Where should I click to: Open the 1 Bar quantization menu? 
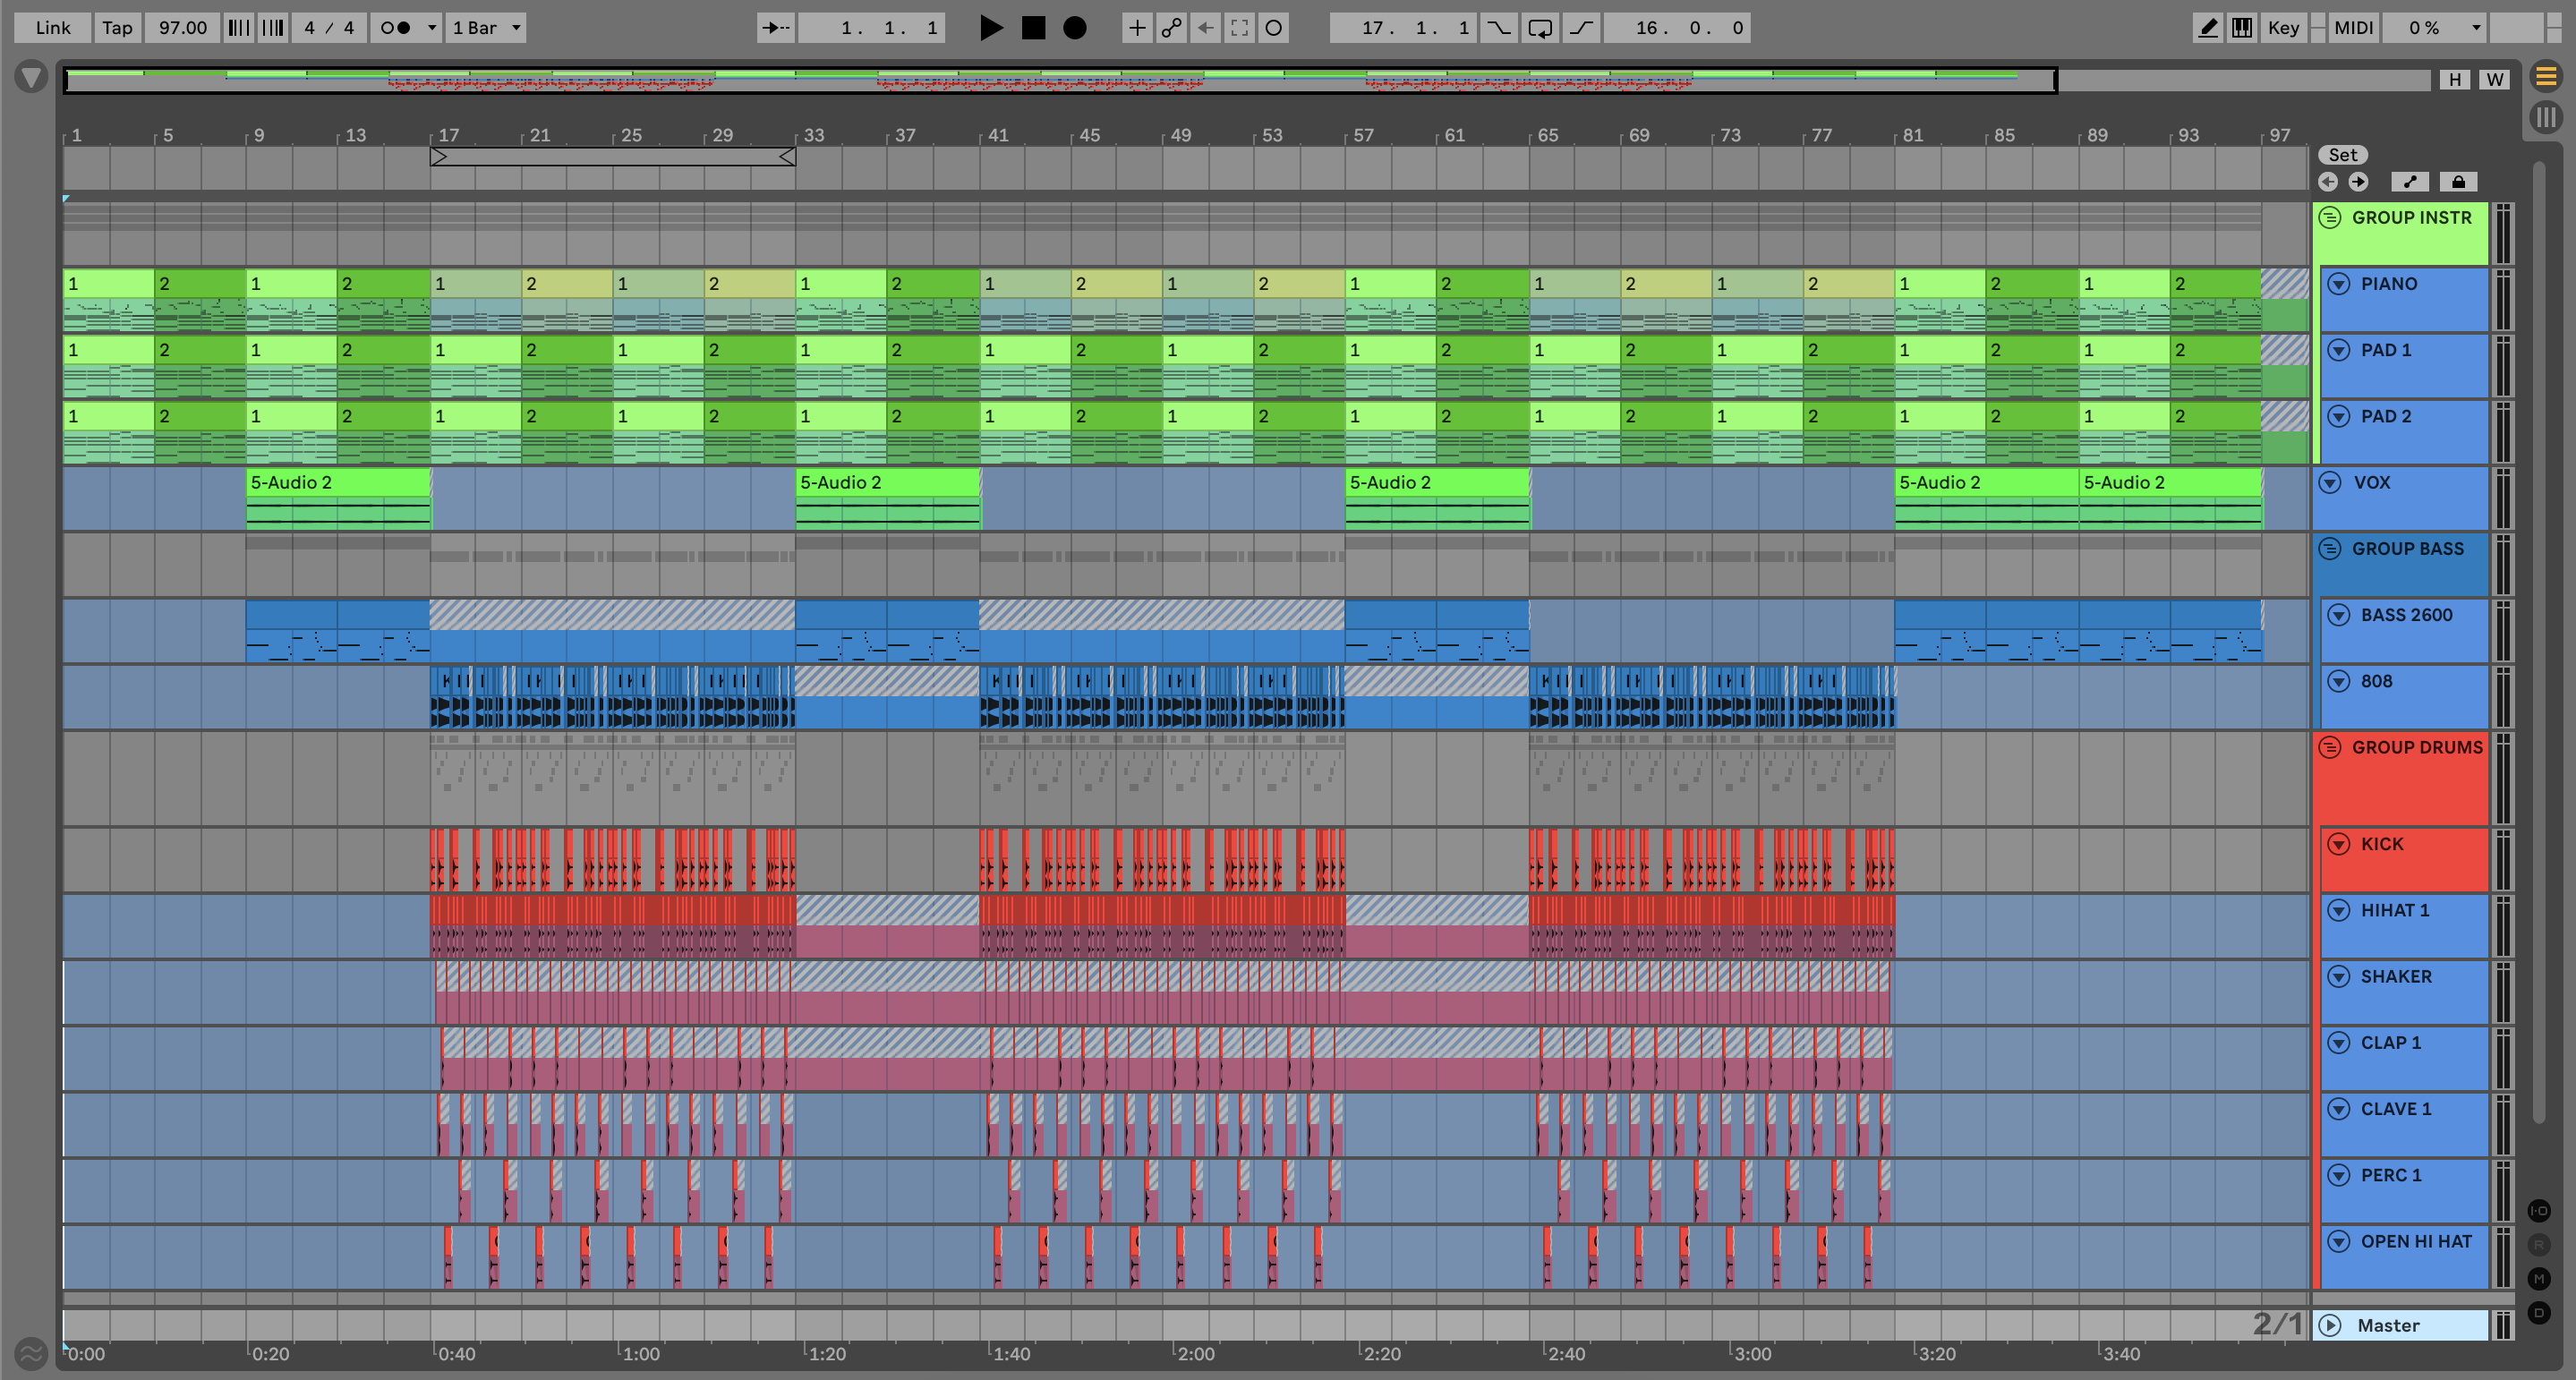[x=486, y=28]
